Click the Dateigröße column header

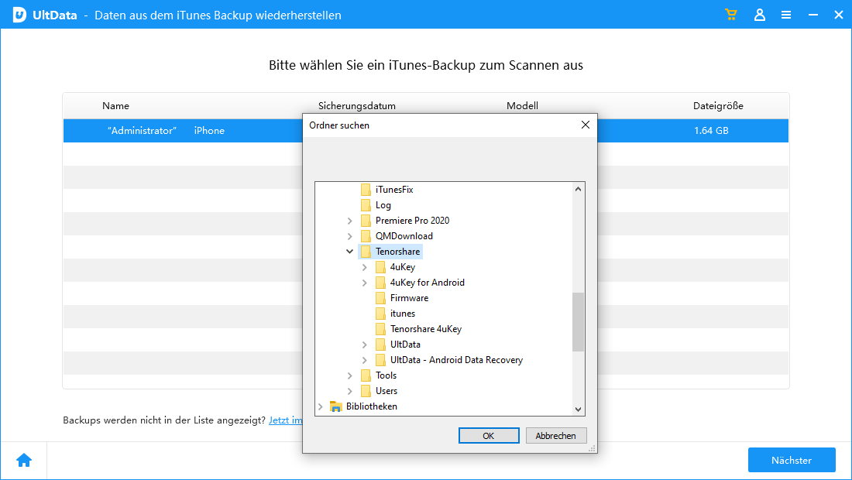pyautogui.click(x=718, y=106)
